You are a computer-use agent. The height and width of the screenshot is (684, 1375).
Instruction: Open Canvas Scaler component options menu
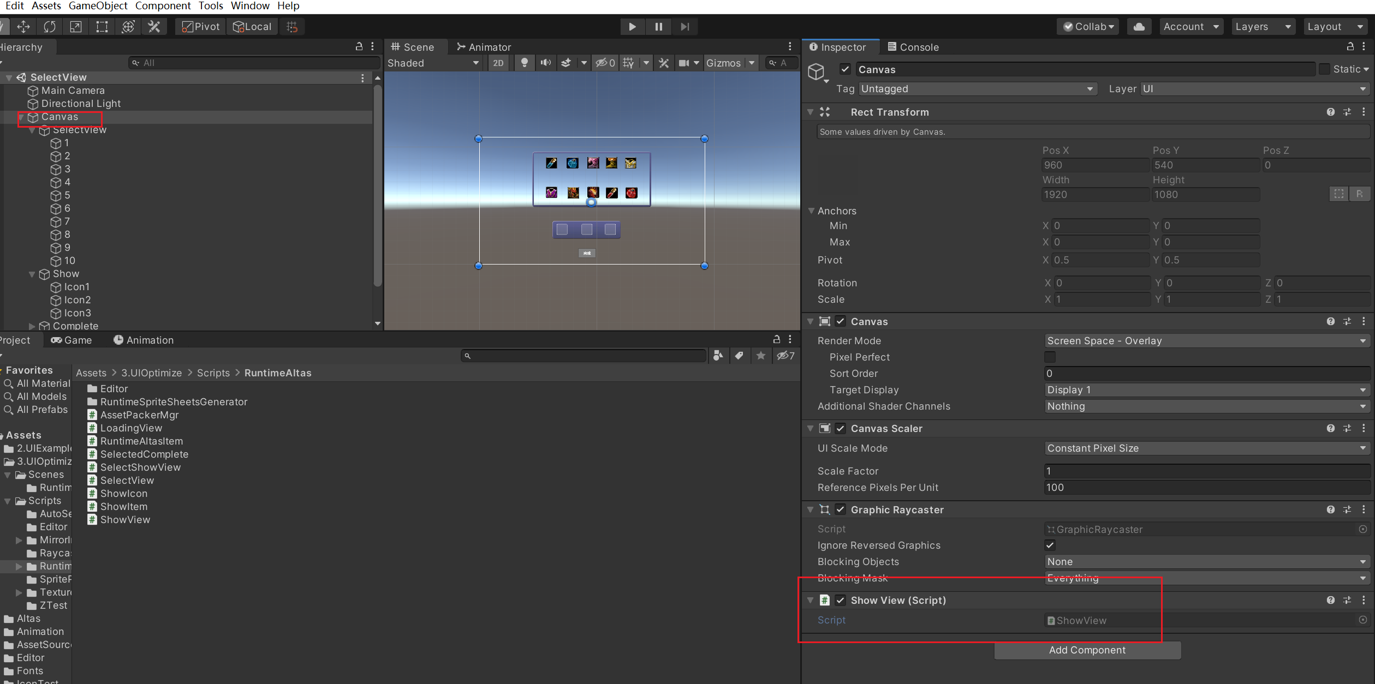point(1364,428)
